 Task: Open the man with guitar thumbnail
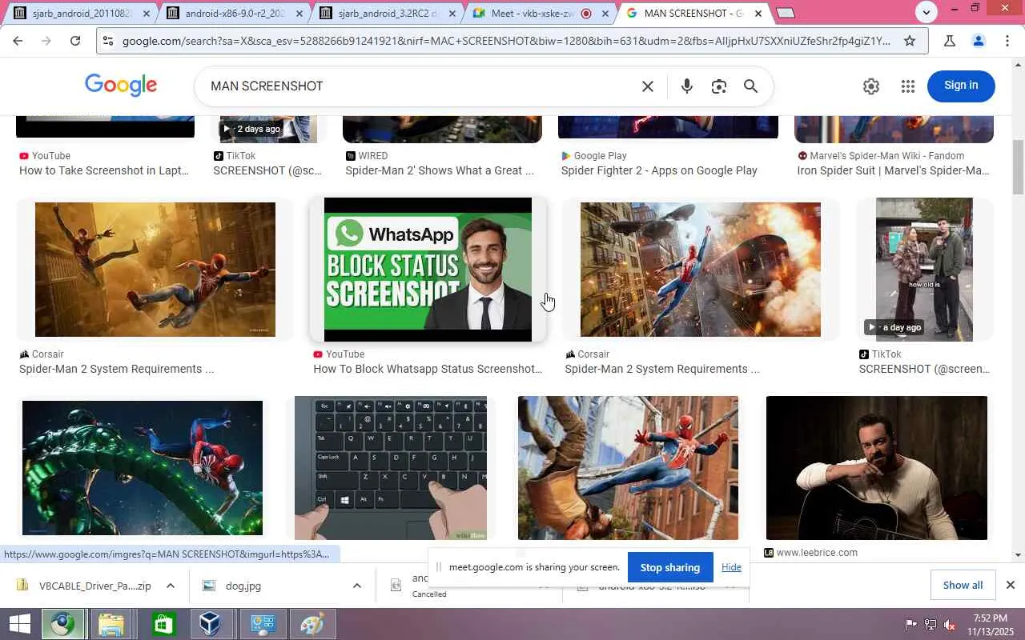pos(877,468)
